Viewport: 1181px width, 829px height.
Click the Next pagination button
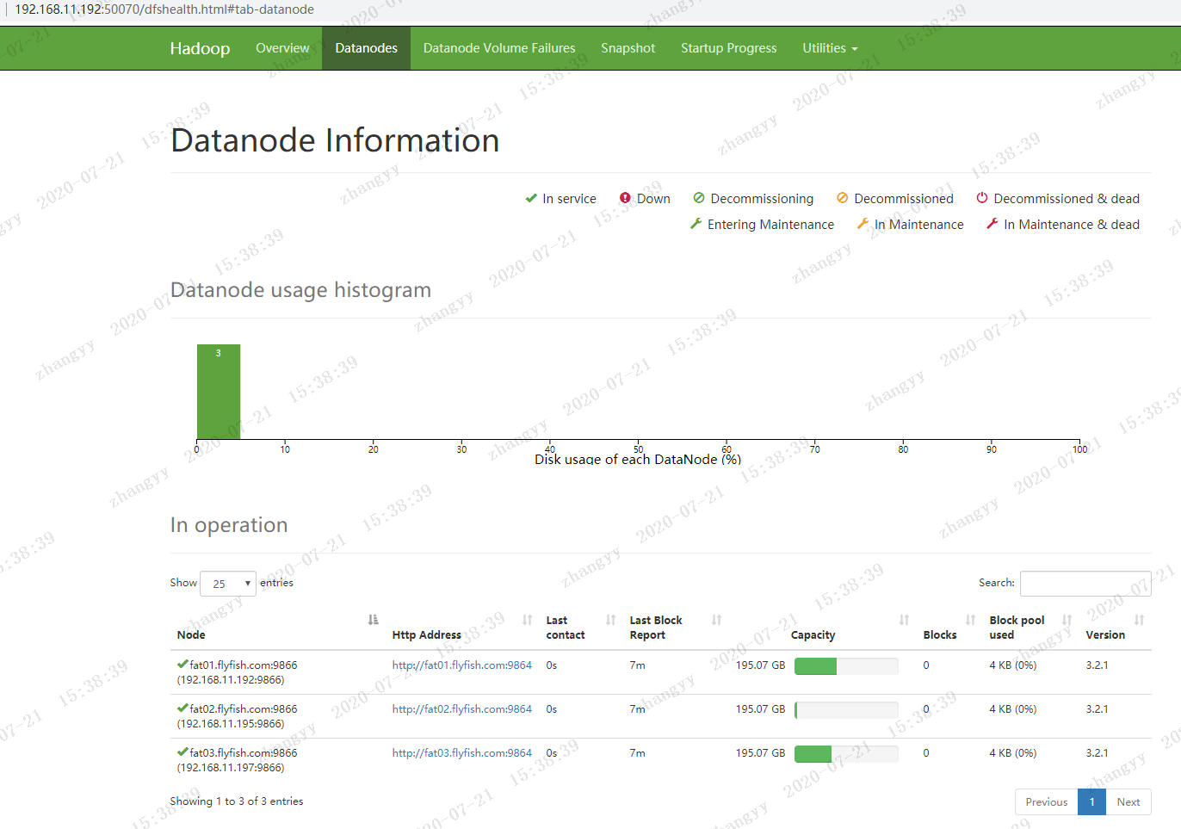click(x=1128, y=801)
